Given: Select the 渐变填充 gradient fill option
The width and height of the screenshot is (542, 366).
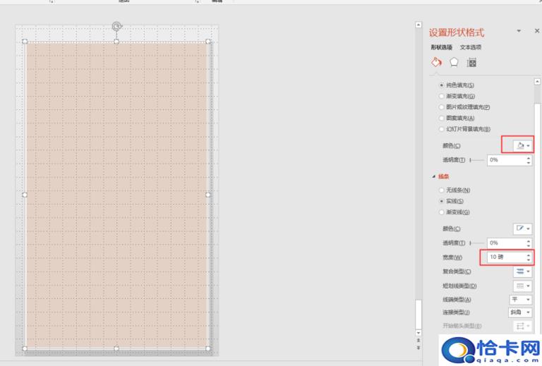Looking at the screenshot, I should pyautogui.click(x=442, y=96).
